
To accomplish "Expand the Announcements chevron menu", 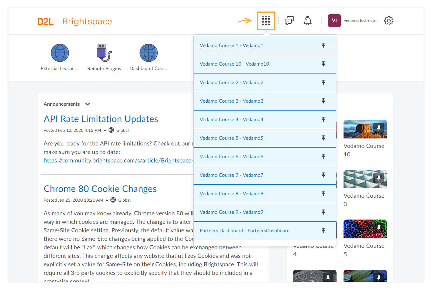I will tap(88, 104).
